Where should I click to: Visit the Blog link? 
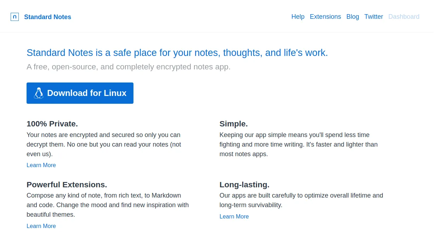(353, 17)
